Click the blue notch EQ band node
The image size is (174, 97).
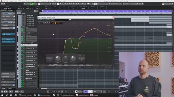(75, 48)
